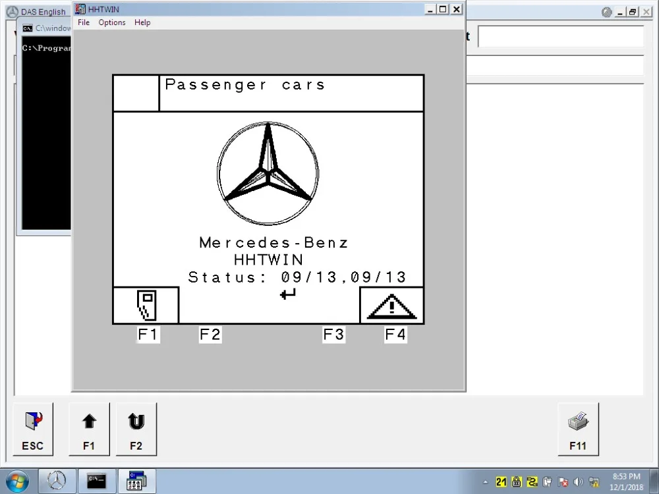659x494 pixels.
Task: Open the Options menu in HHTWIN
Action: (112, 22)
